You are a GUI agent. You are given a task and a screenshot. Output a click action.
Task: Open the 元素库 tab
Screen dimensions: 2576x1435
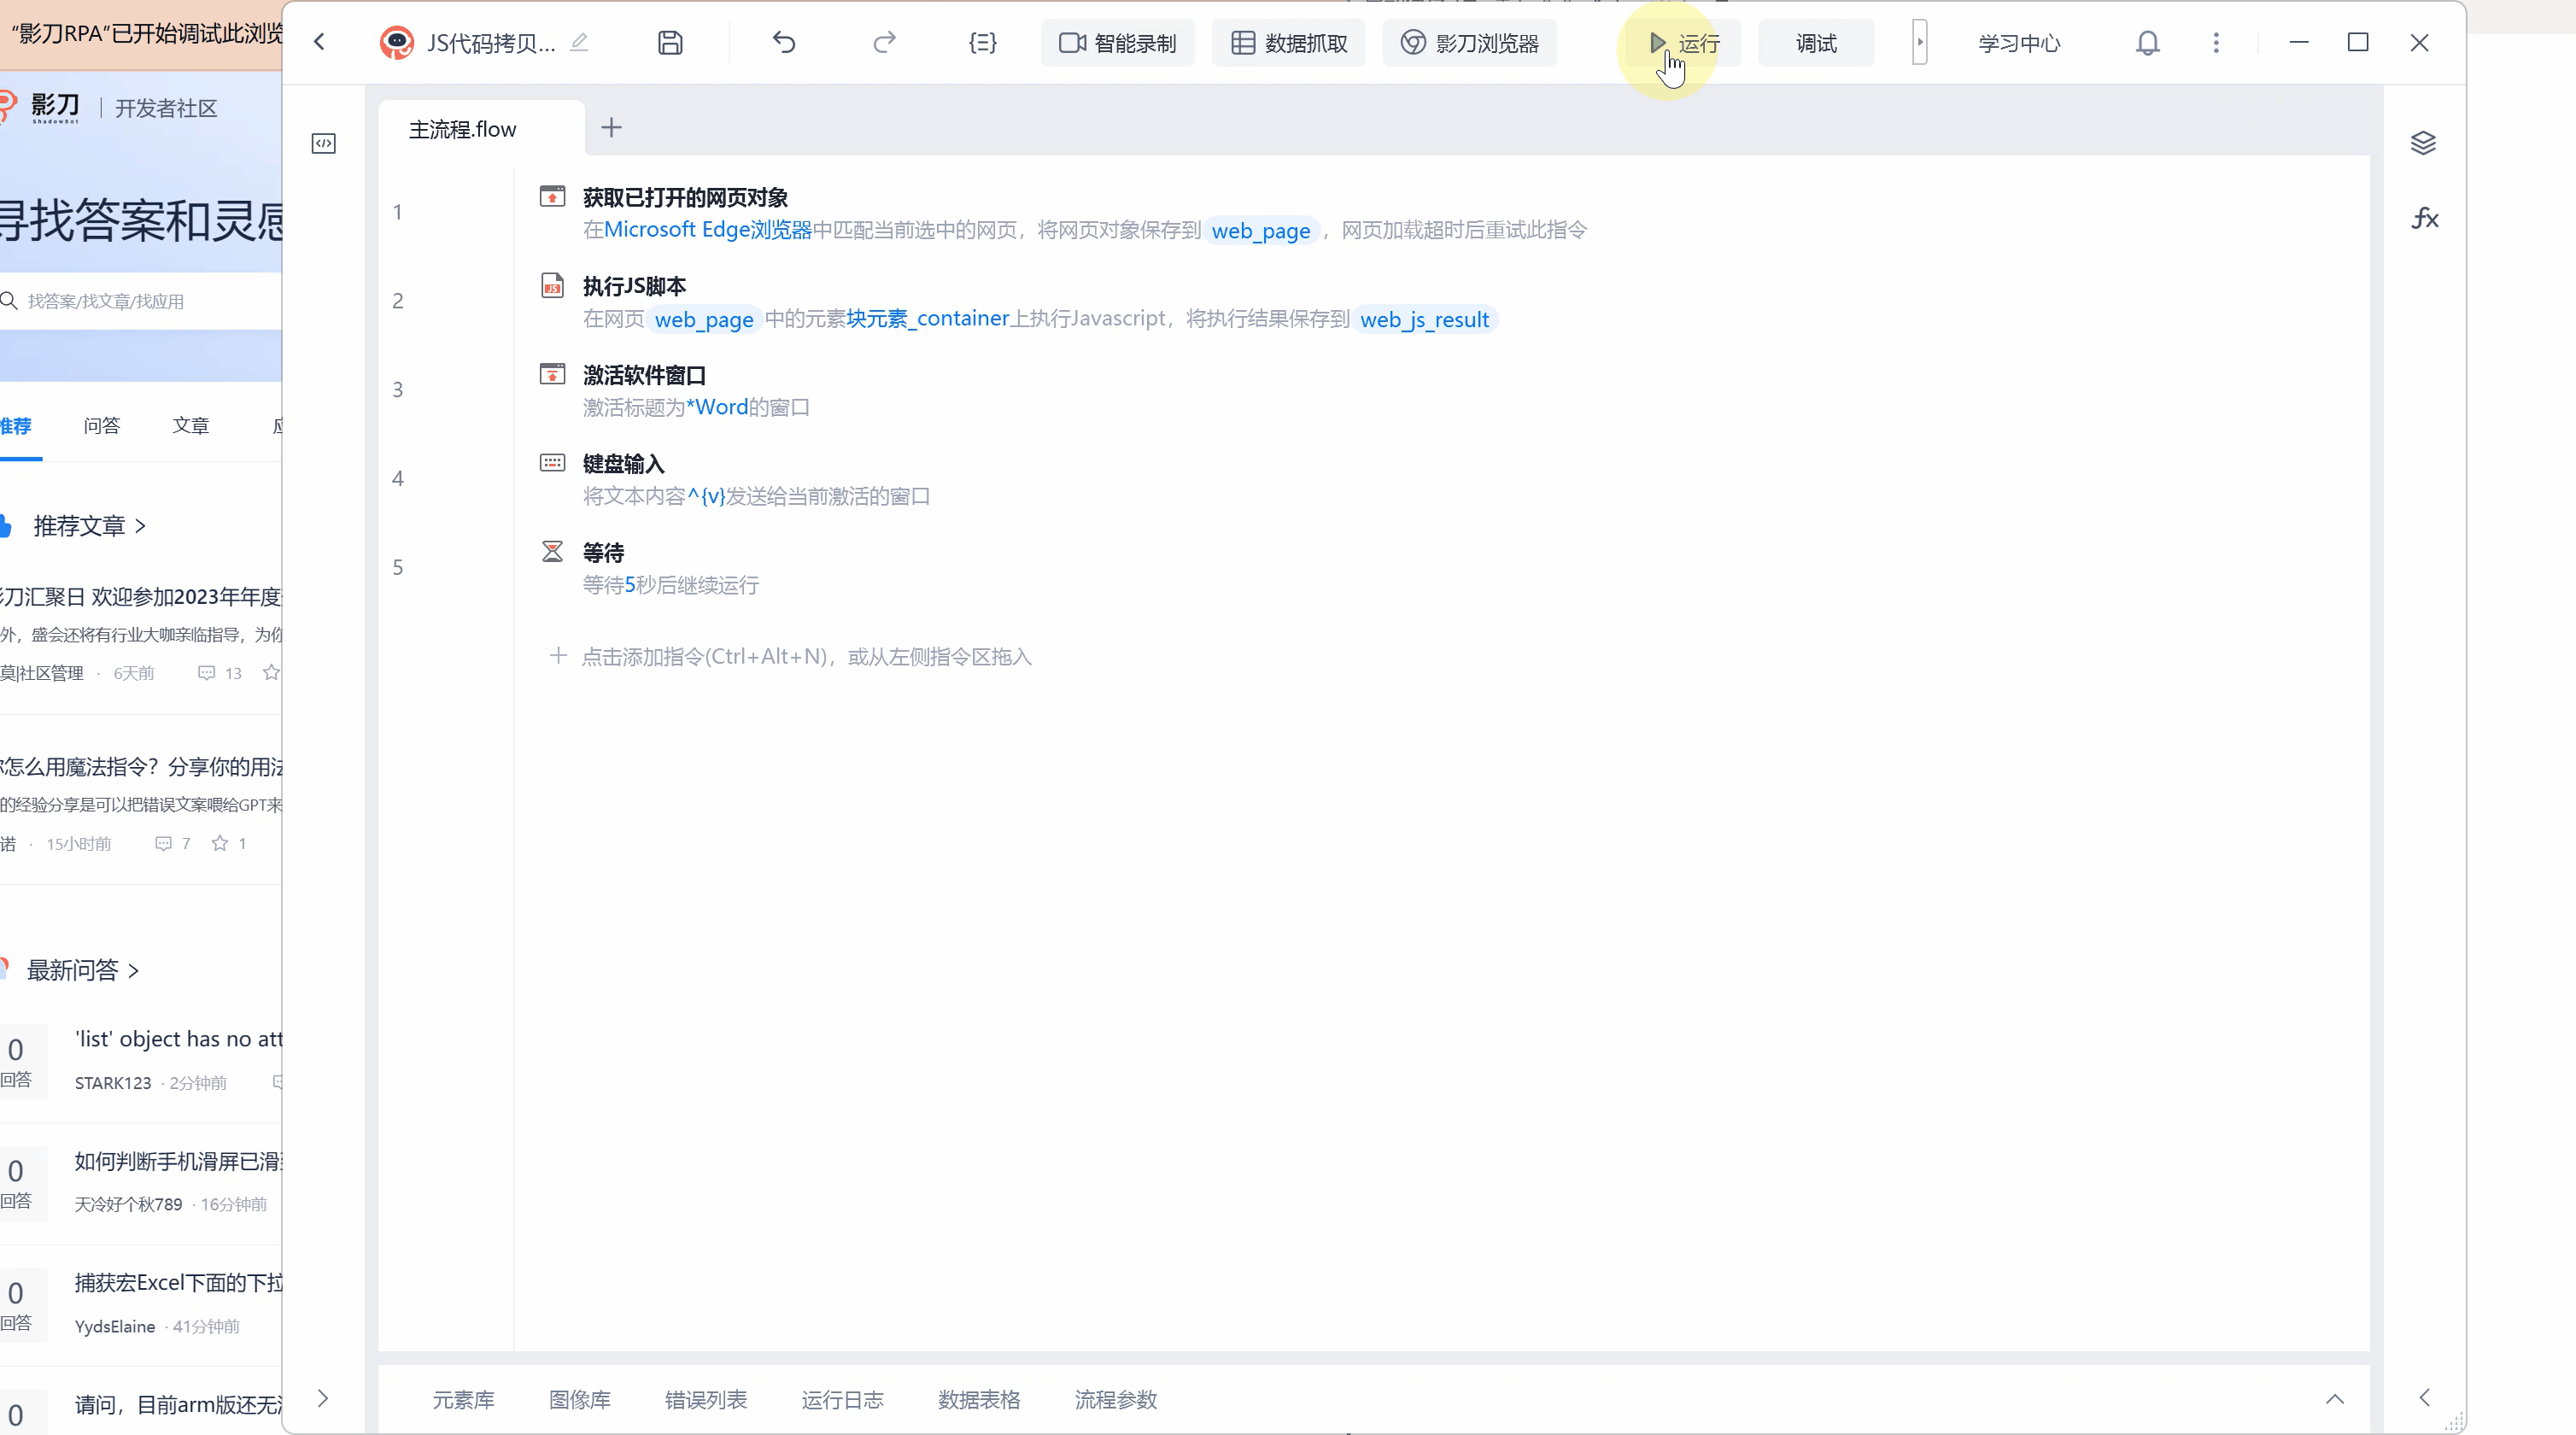(x=463, y=1400)
